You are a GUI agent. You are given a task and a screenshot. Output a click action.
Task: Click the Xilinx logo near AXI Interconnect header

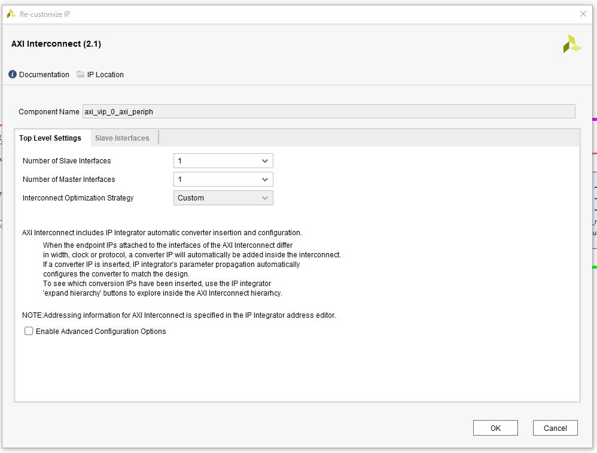[572, 43]
